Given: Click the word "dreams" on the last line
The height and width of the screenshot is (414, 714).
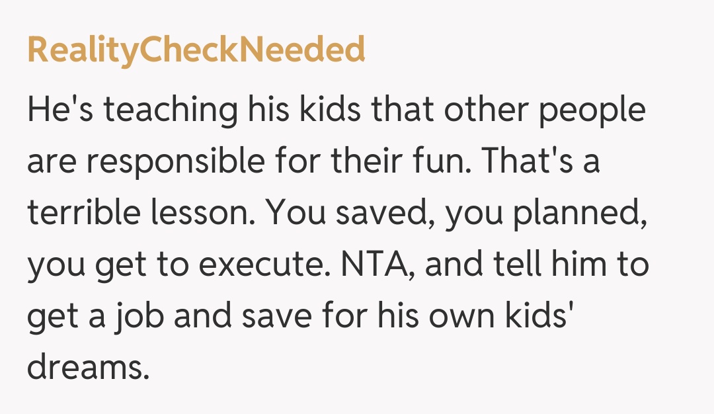Looking at the screenshot, I should pyautogui.click(x=85, y=367).
